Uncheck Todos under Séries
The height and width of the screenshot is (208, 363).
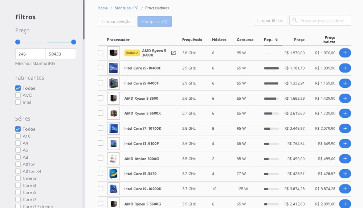(18, 129)
